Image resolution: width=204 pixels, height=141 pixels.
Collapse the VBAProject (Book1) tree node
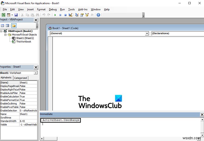(1, 31)
